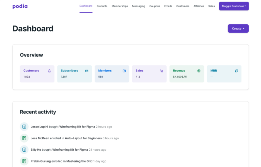Go to the Products tab
This screenshot has height=167, width=261.
pos(102,6)
